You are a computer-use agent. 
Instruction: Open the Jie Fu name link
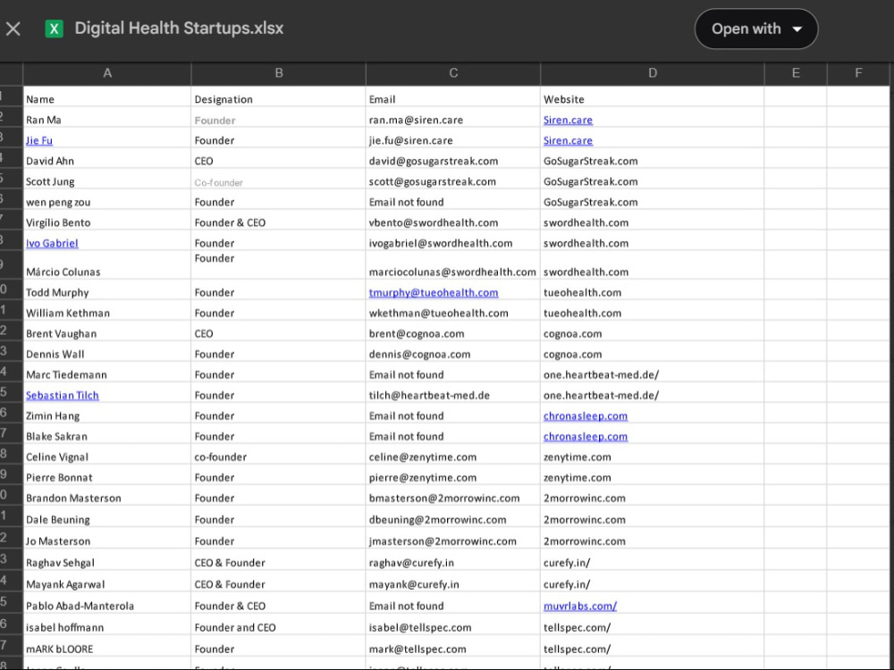39,141
